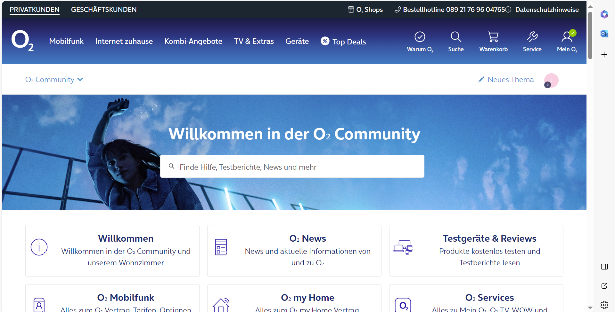Click the Top Deals percent icon
Image resolution: width=615 pixels, height=312 pixels.
point(325,41)
